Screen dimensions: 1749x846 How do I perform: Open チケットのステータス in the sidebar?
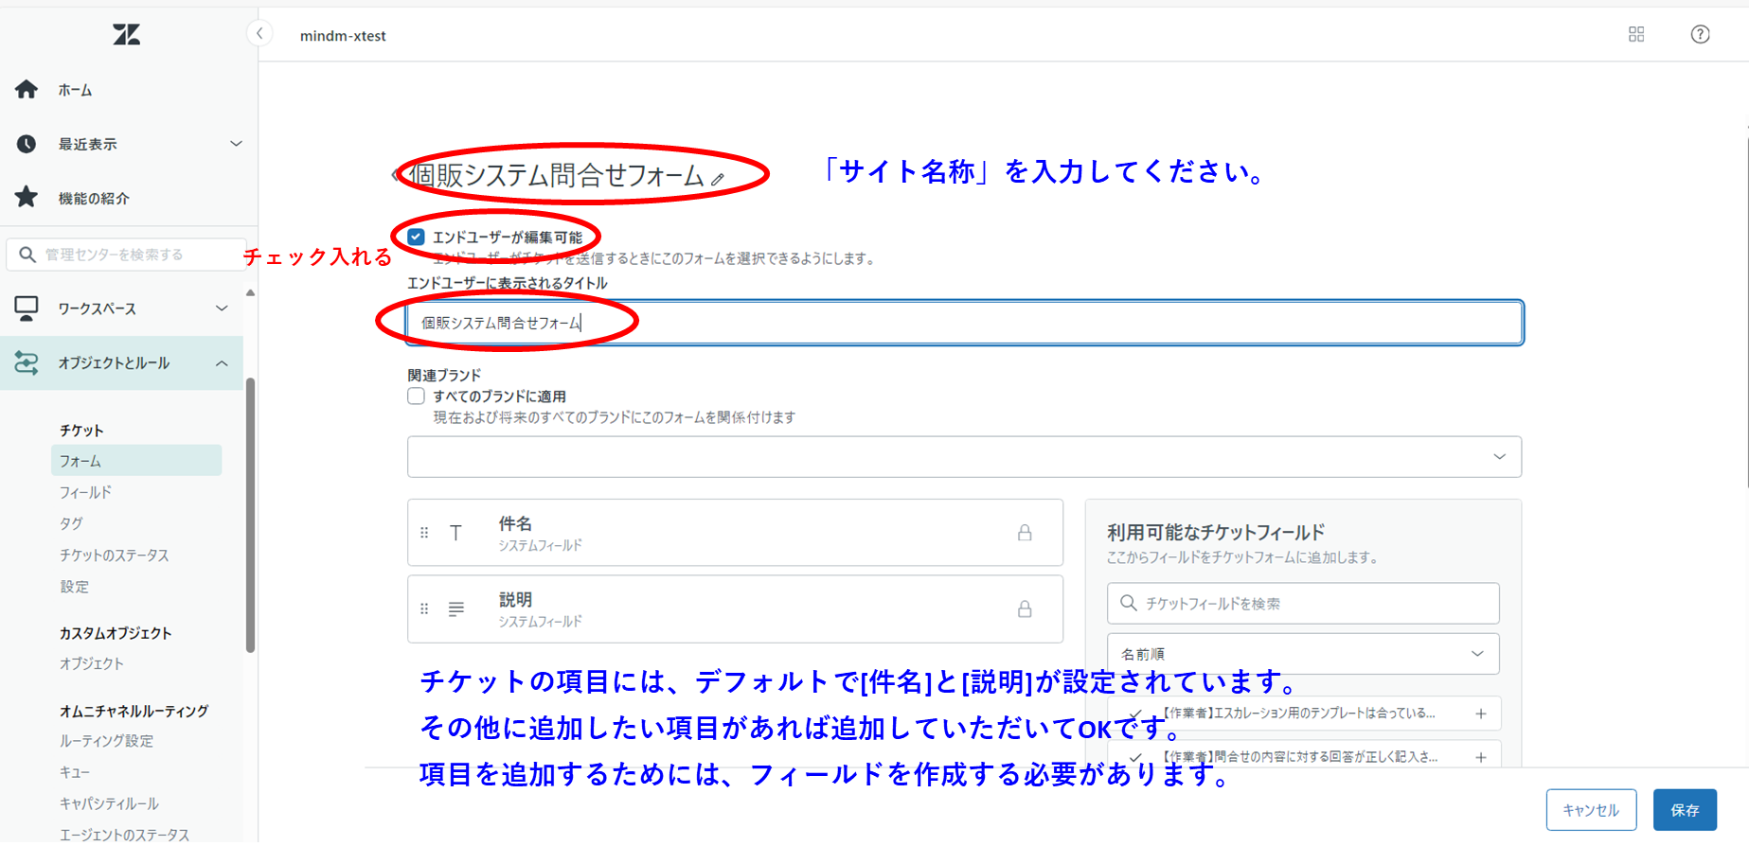coord(114,555)
